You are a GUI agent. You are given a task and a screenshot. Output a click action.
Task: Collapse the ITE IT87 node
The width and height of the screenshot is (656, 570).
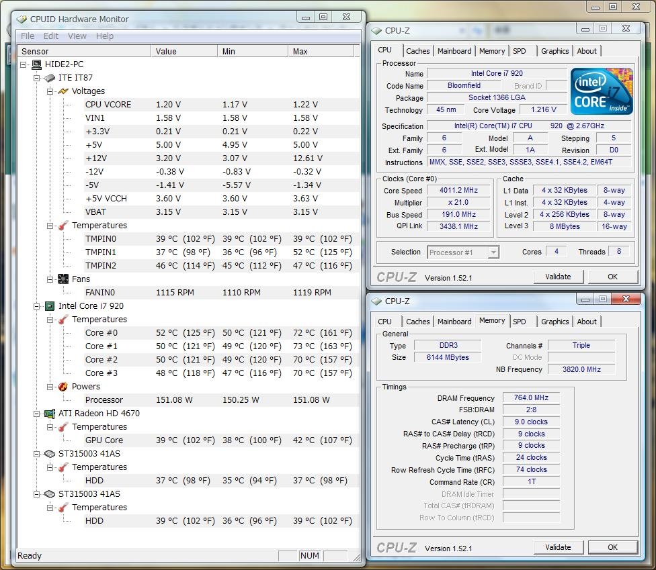(x=37, y=78)
